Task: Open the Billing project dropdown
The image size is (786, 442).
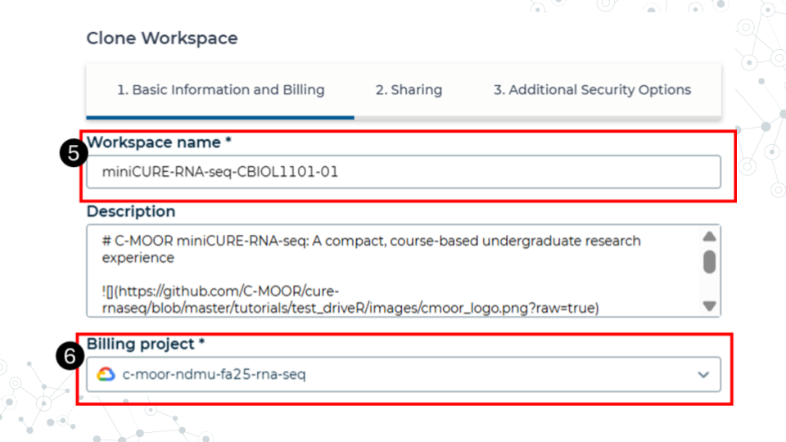Action: (x=404, y=374)
